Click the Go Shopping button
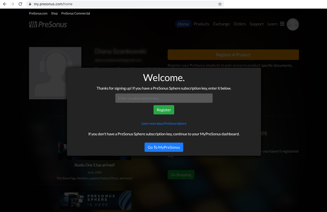 [x=181, y=175]
